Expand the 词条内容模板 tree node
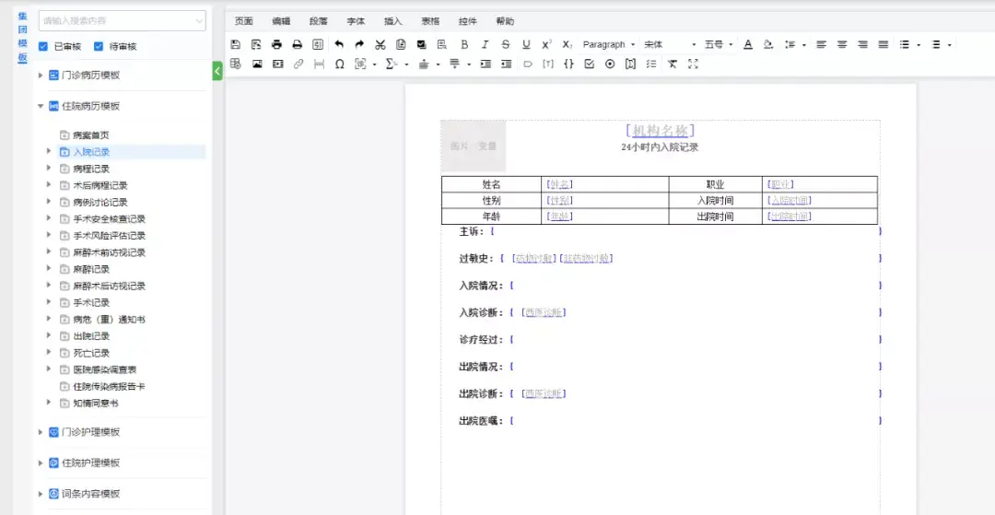Screen dimensions: 995x515 [41, 494]
